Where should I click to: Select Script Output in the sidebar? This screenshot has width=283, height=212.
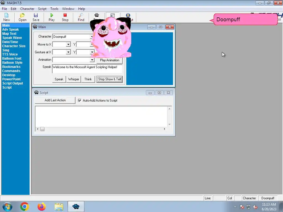(x=13, y=83)
